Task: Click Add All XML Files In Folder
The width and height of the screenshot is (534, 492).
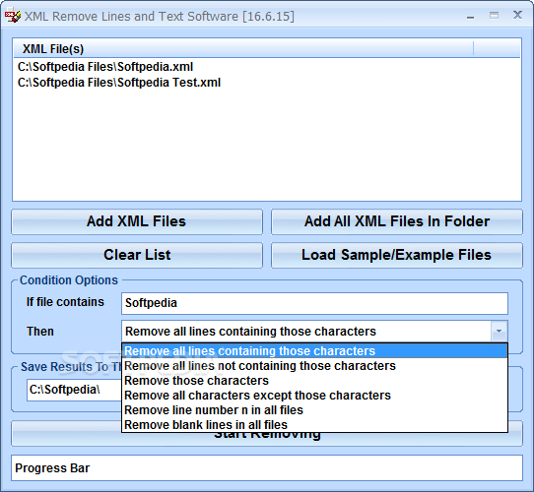Action: pos(397,221)
